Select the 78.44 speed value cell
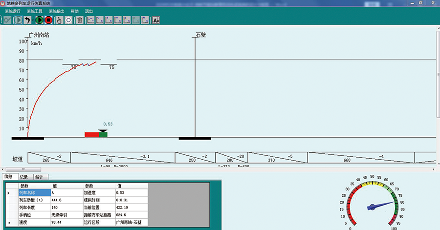Viewport: 440px width, 230px height. coord(67,222)
